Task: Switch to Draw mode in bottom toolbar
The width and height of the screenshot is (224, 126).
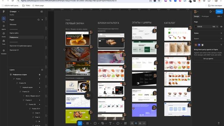Action: [x=132, y=123]
